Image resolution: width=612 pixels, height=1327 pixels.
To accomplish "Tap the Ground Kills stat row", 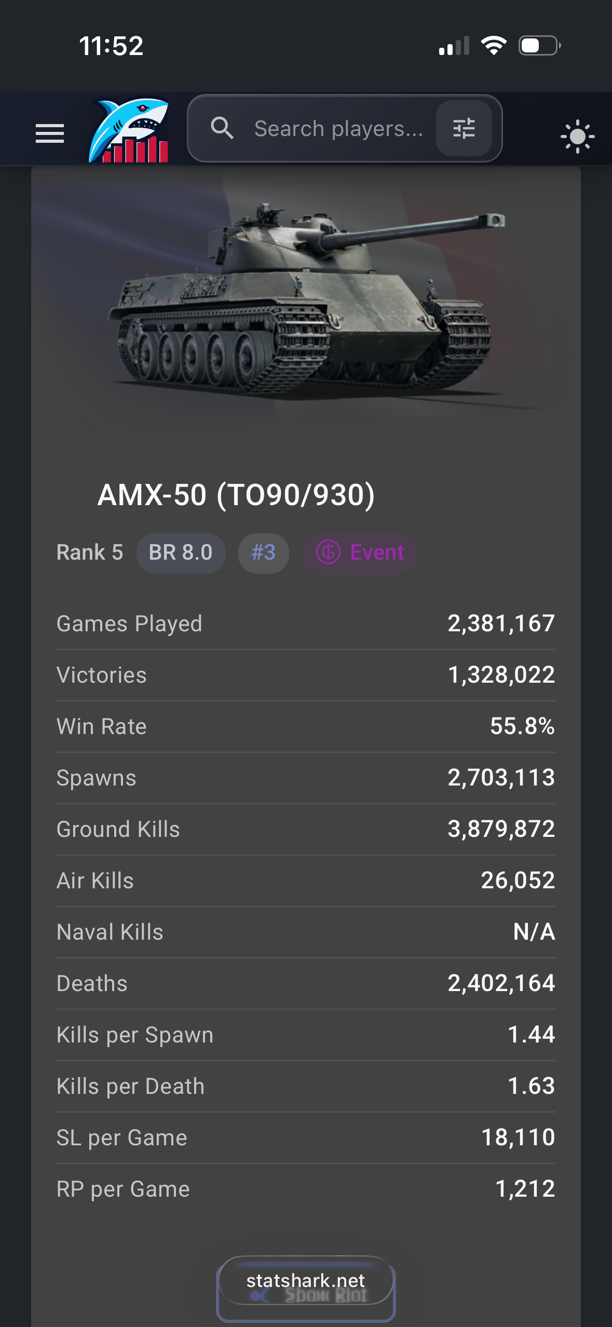I will [305, 829].
